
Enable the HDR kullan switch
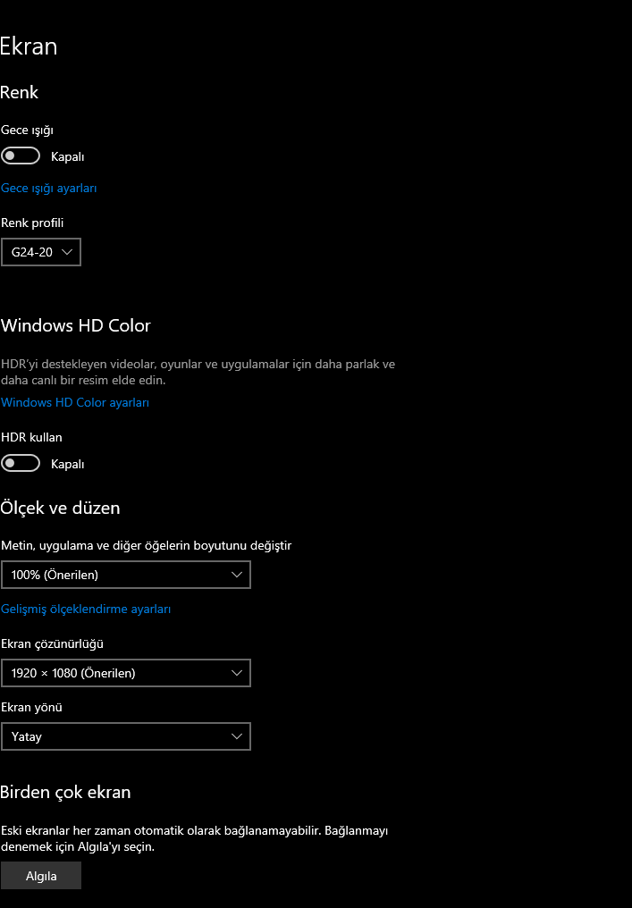(x=21, y=464)
